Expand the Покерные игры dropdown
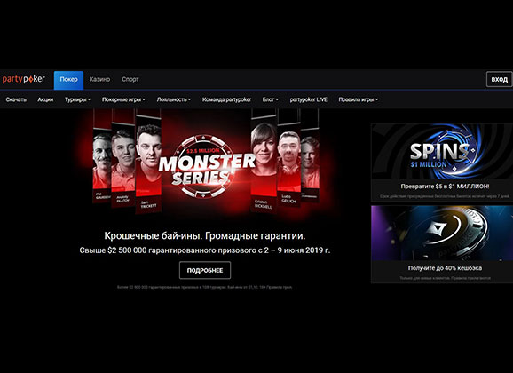 (123, 99)
